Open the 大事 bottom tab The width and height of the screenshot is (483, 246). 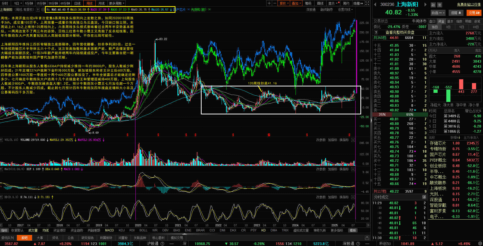(40, 238)
